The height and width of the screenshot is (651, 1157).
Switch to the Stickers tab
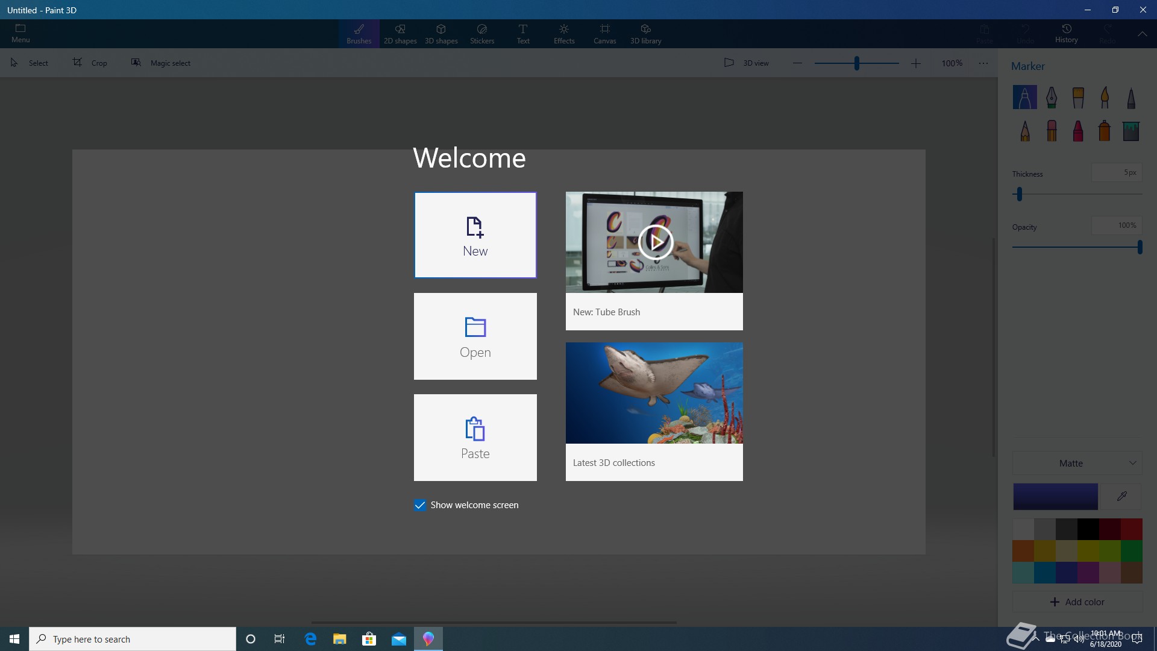pos(481,34)
